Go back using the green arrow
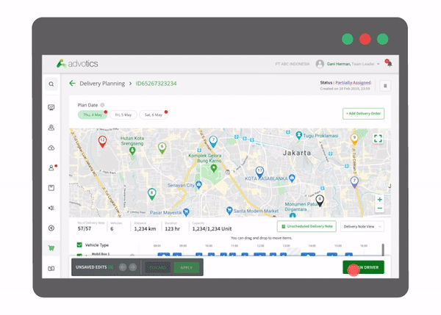This screenshot has height=315, width=441. tap(72, 84)
